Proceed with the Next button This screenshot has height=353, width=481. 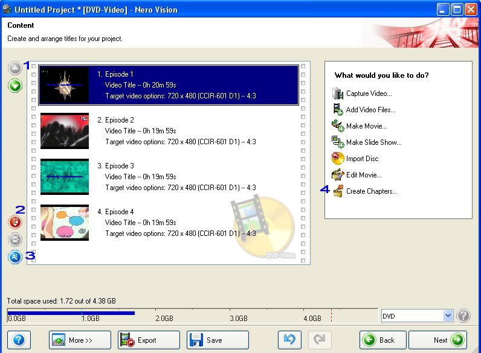pyautogui.click(x=437, y=340)
